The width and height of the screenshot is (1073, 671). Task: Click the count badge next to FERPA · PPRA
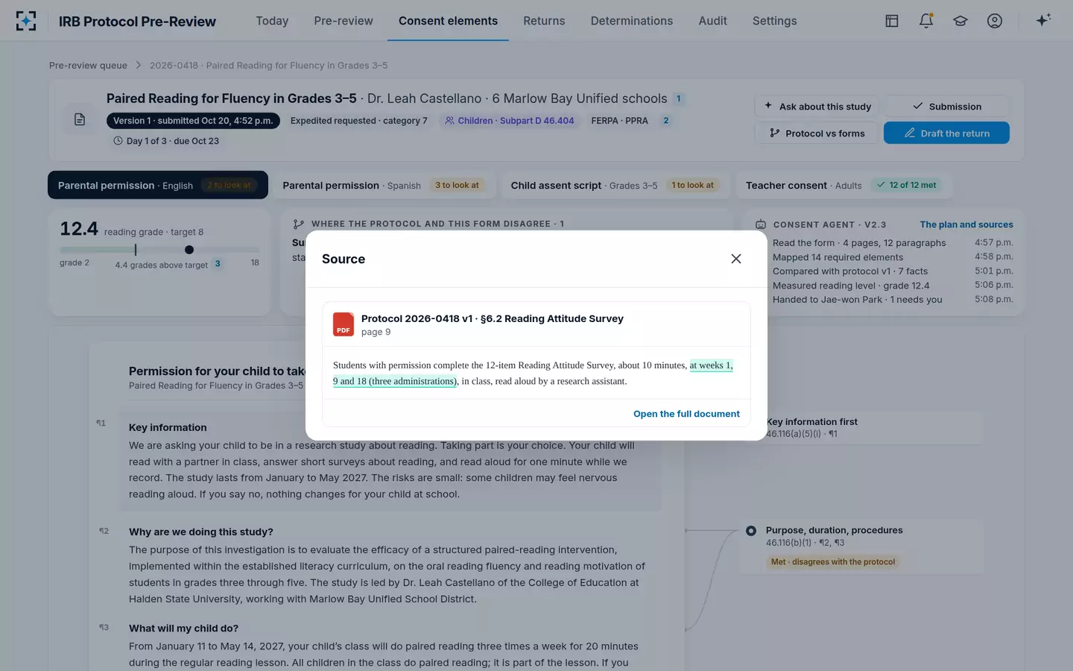[666, 121]
